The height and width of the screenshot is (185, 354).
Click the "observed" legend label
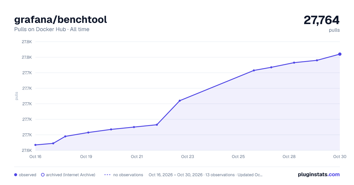[x=27, y=175]
